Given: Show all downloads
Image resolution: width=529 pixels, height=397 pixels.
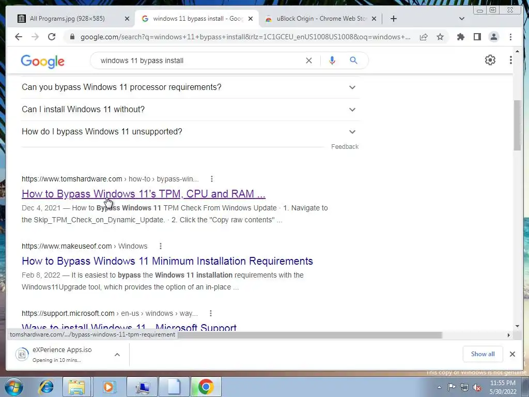Looking at the screenshot, I should 483,354.
